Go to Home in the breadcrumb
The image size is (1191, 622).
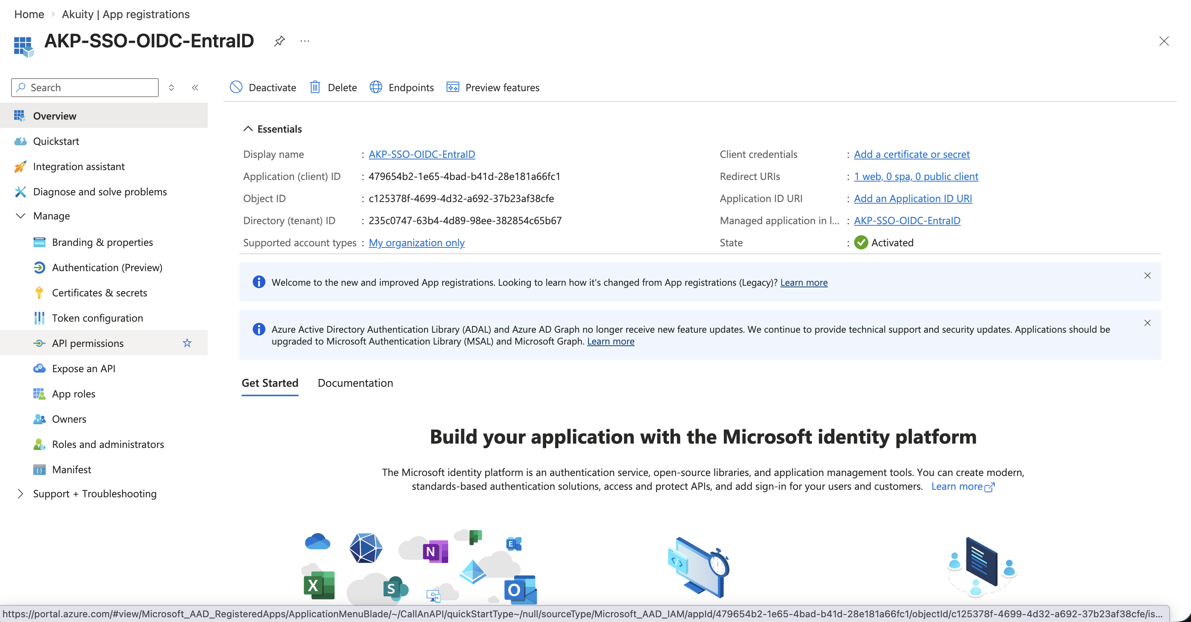(29, 14)
